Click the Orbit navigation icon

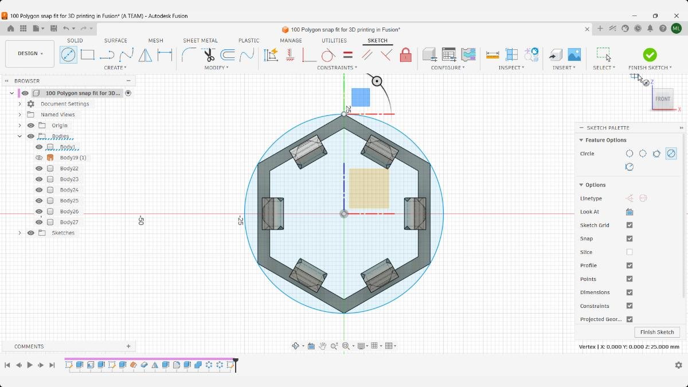point(296,346)
